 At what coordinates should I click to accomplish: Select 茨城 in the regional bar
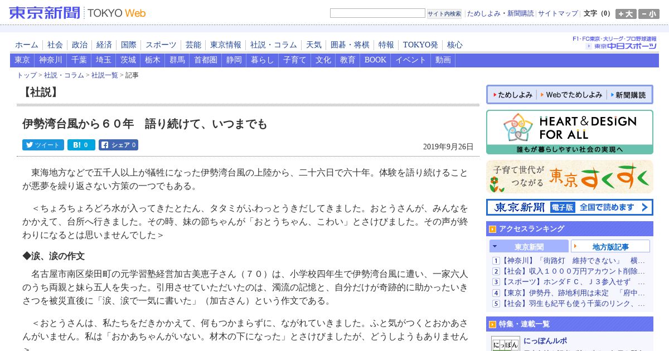pos(128,60)
